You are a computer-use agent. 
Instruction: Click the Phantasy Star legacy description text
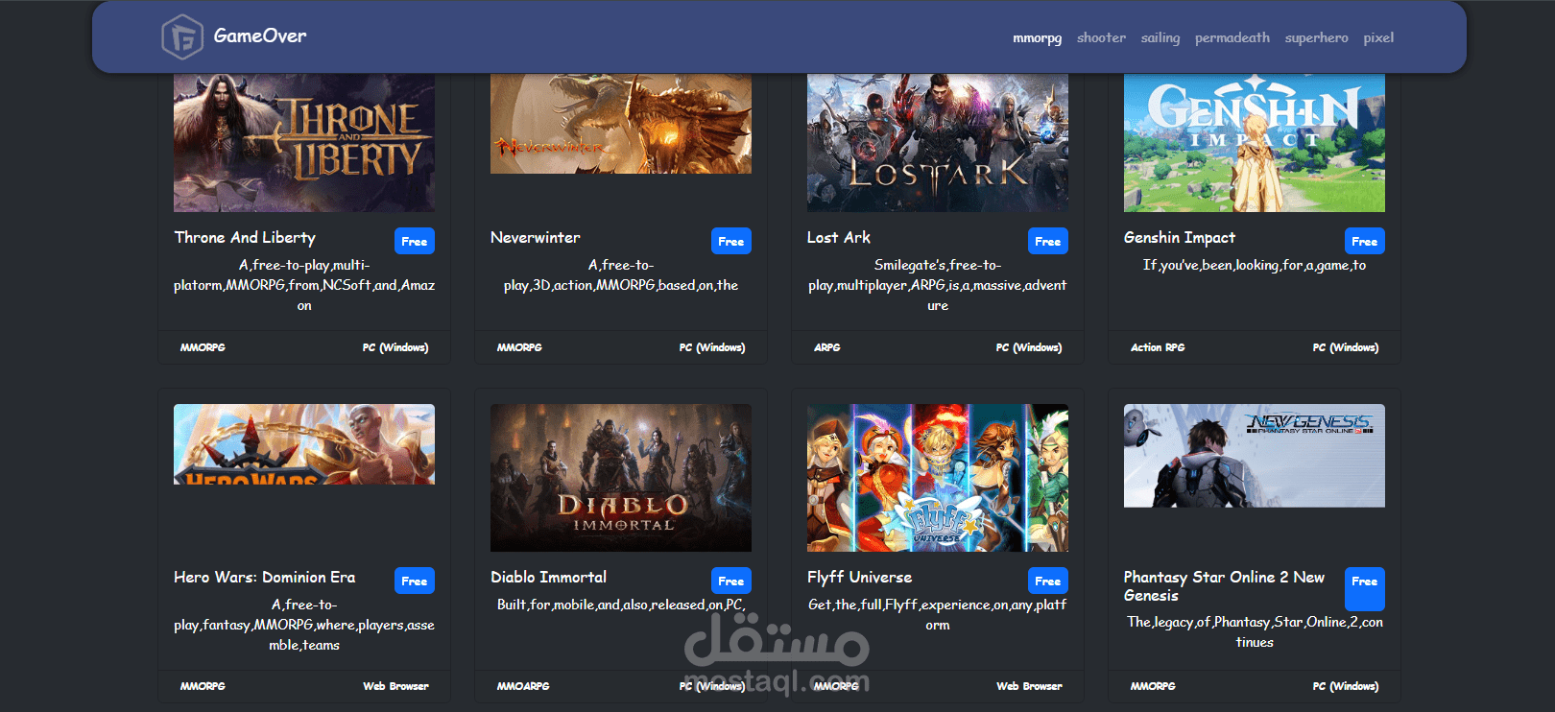click(1255, 632)
